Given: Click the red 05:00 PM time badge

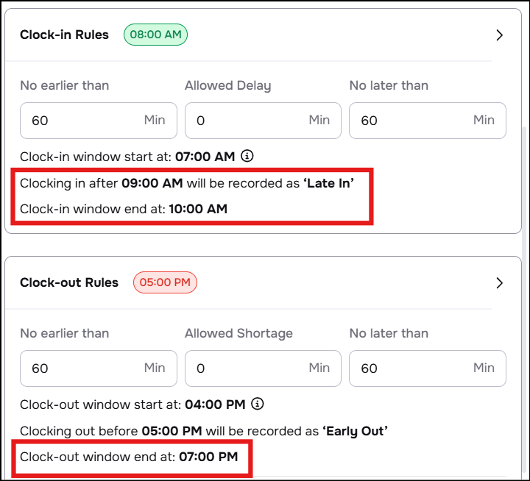Looking at the screenshot, I should coord(165,282).
